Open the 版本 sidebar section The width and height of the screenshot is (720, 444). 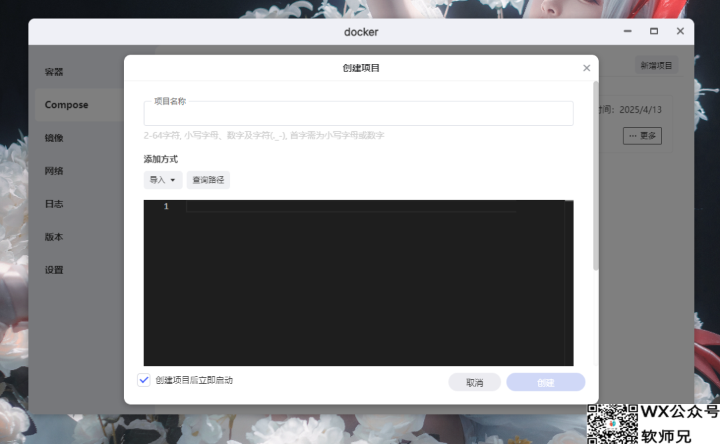54,237
